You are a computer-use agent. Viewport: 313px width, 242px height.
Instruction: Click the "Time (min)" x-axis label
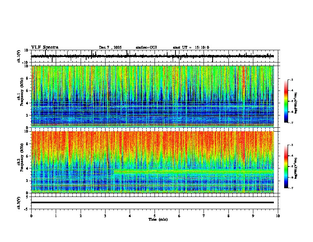pos(158,219)
